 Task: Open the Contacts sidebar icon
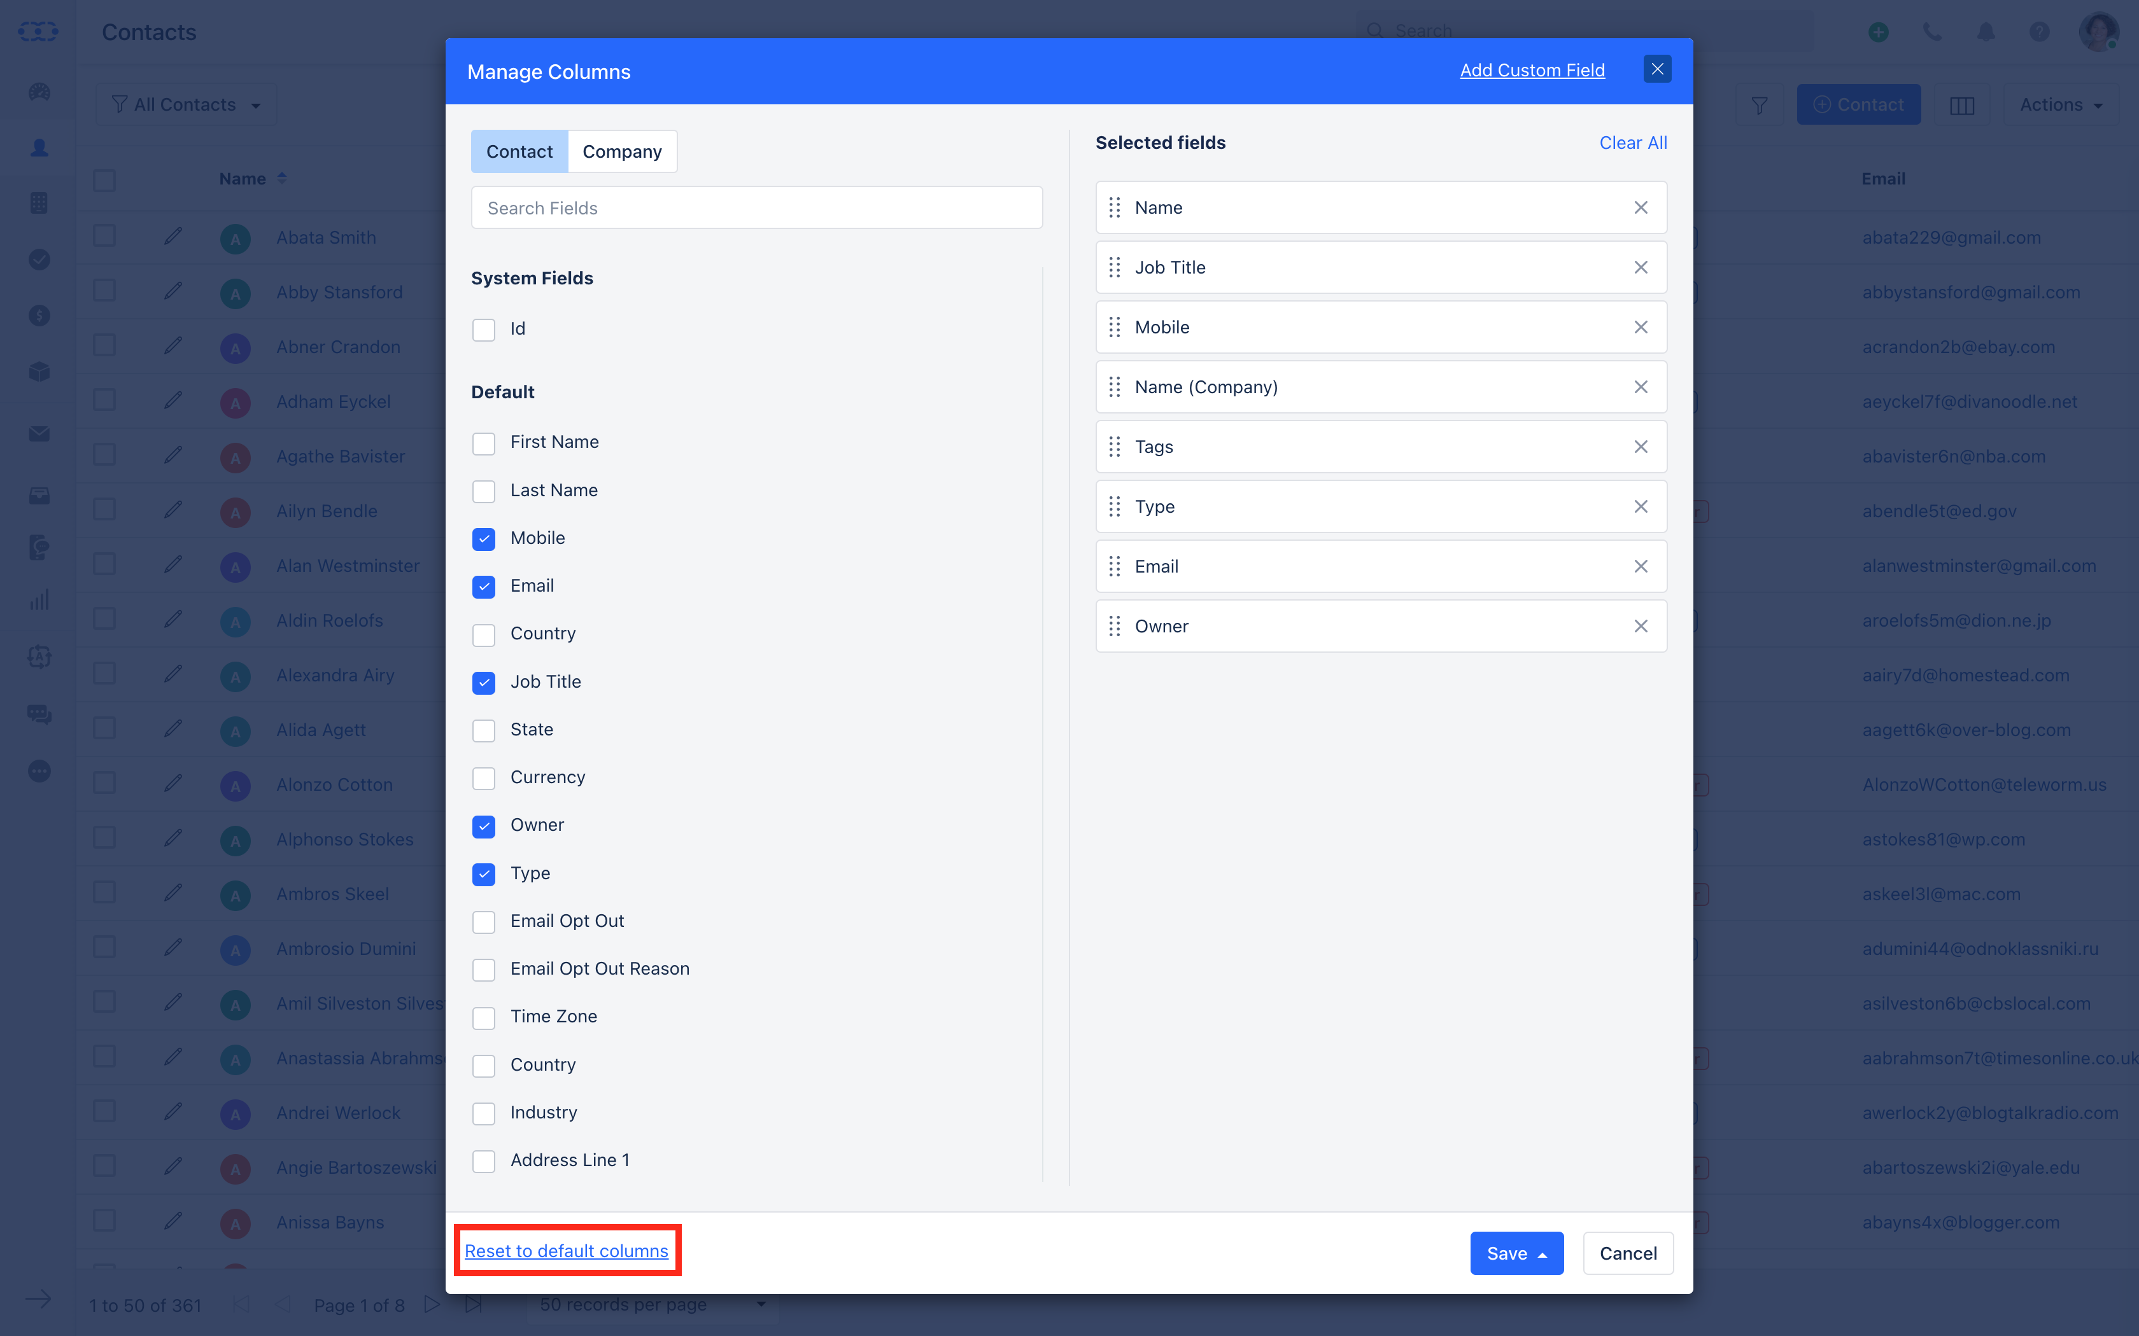point(39,148)
